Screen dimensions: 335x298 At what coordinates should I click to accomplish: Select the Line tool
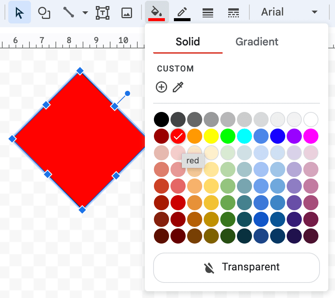pos(69,12)
